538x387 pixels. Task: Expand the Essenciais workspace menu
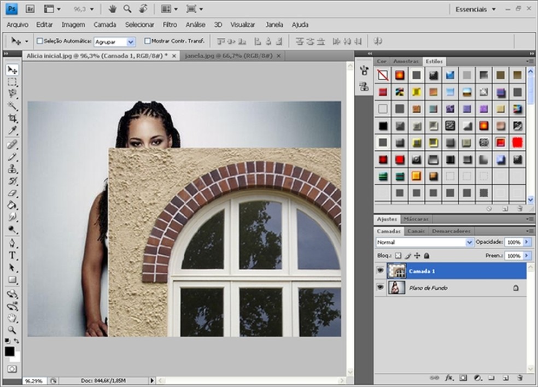pyautogui.click(x=475, y=9)
